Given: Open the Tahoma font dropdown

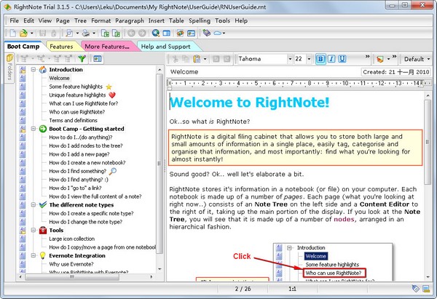Looking at the screenshot, I should tap(290, 59).
